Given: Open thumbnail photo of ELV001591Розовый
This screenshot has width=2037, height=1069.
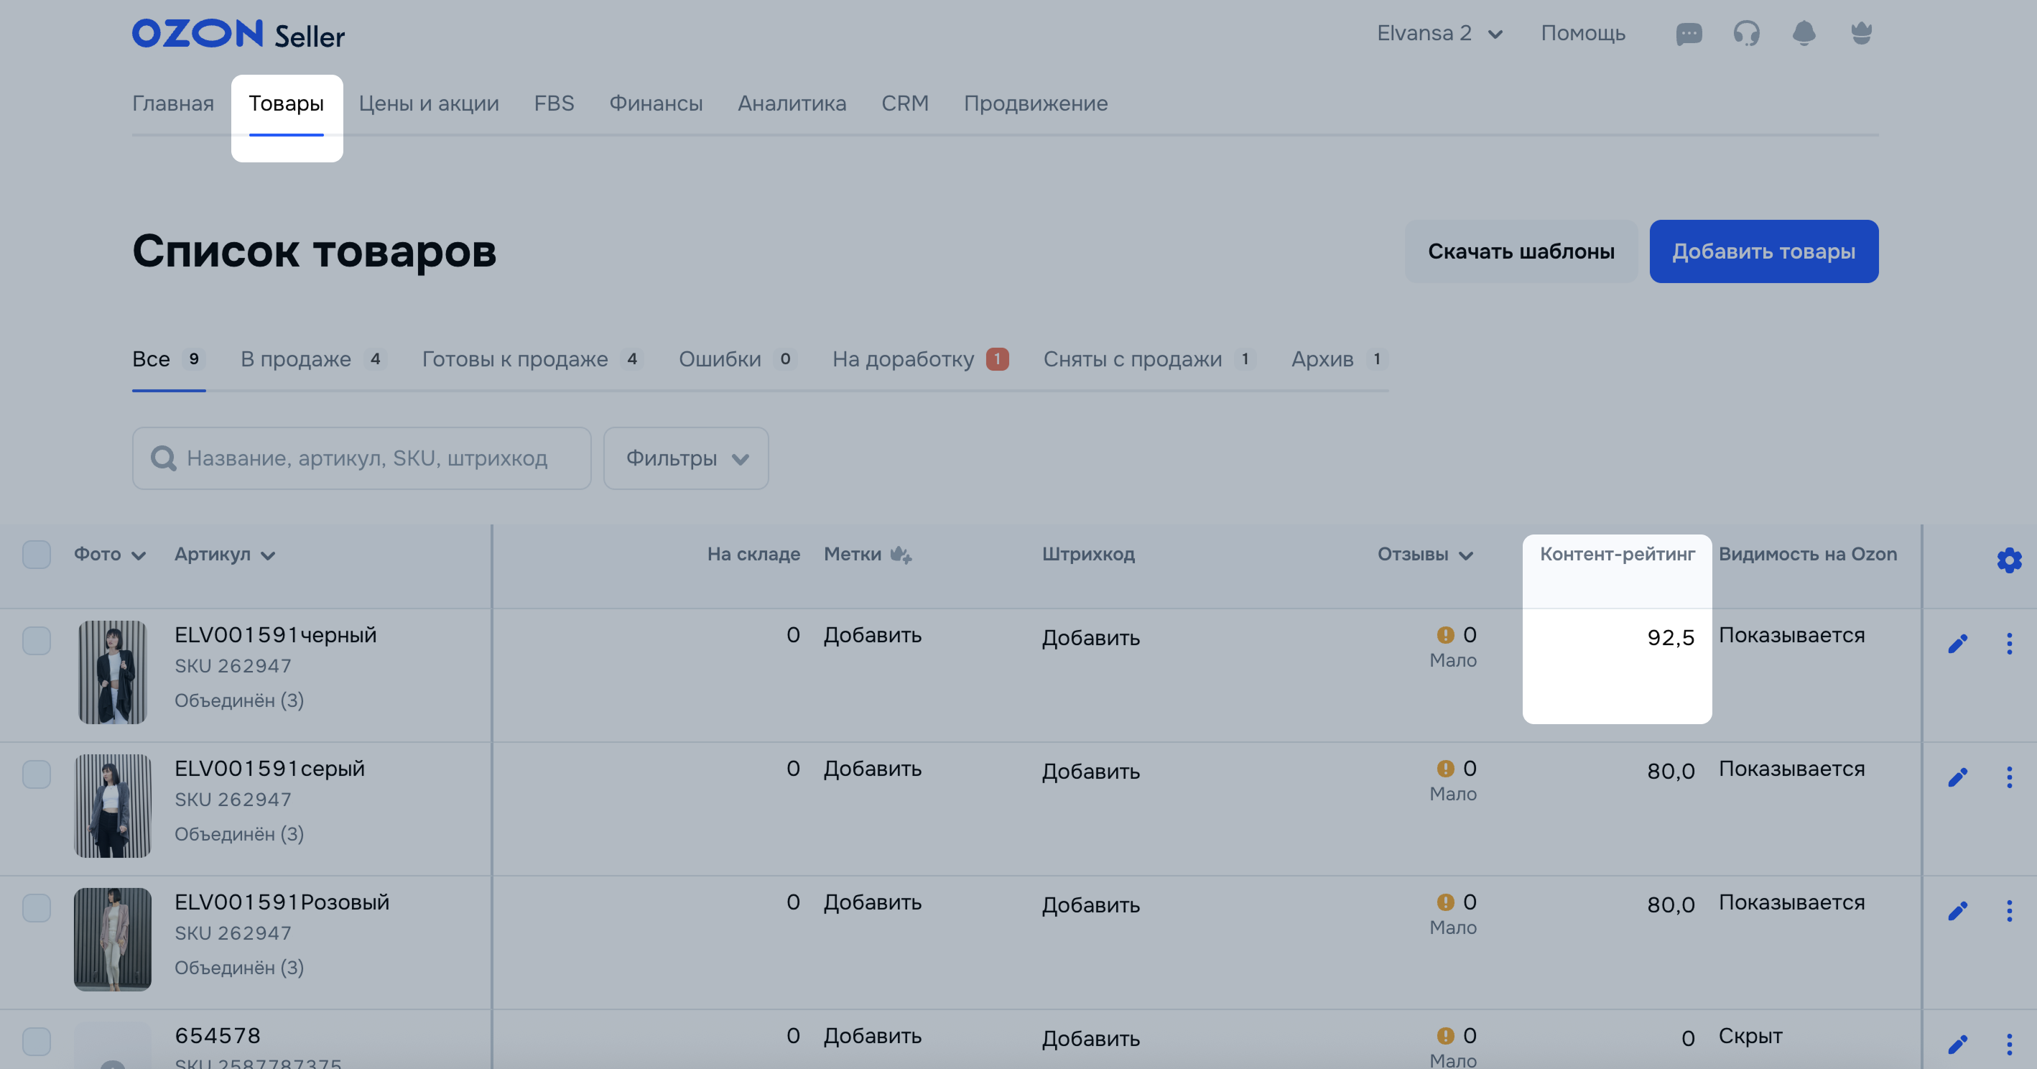Looking at the screenshot, I should [112, 940].
